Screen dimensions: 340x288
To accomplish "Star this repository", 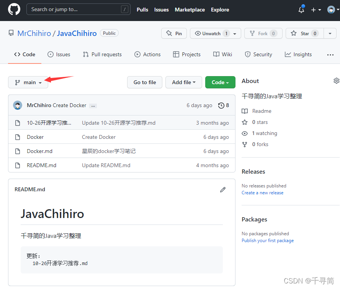I will (305, 33).
